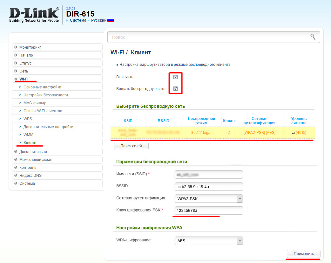Open the Яндекс.DNS menu section

pyautogui.click(x=57, y=175)
